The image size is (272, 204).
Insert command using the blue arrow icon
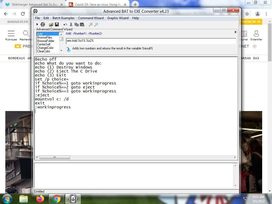[69, 49]
